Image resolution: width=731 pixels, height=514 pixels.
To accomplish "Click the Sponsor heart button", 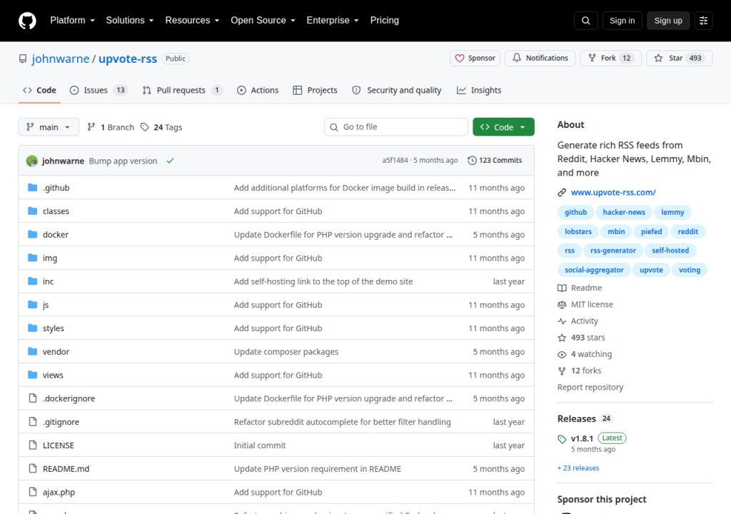I will (475, 59).
